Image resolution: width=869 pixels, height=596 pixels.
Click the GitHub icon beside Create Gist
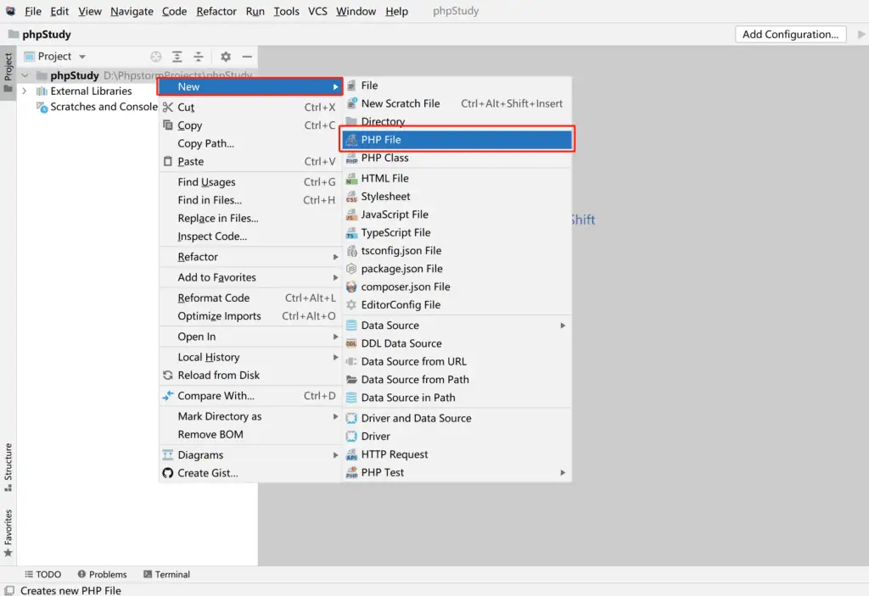(x=168, y=473)
